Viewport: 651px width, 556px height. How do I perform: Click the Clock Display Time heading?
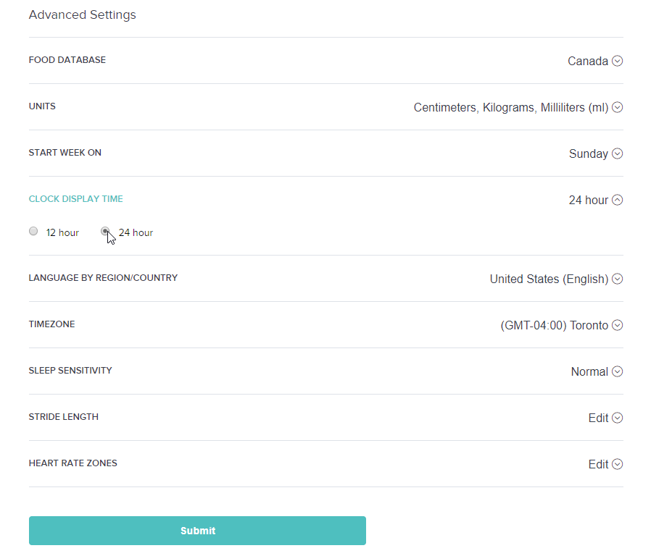click(x=76, y=199)
